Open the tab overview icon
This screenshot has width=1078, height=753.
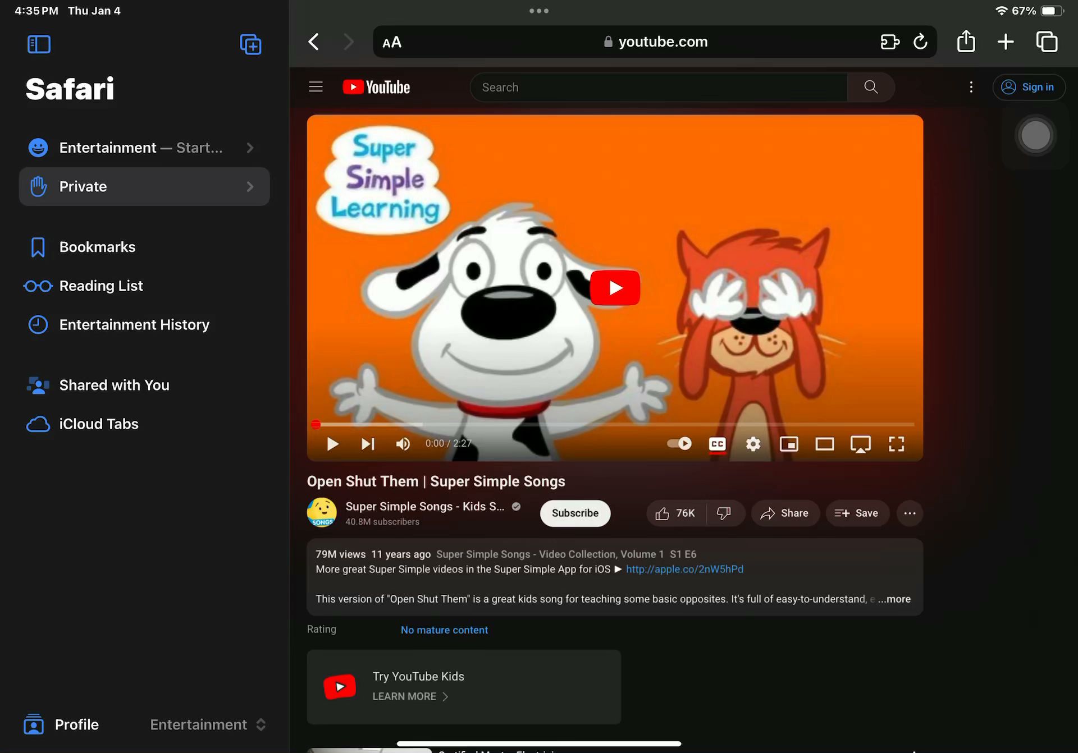(x=1047, y=42)
